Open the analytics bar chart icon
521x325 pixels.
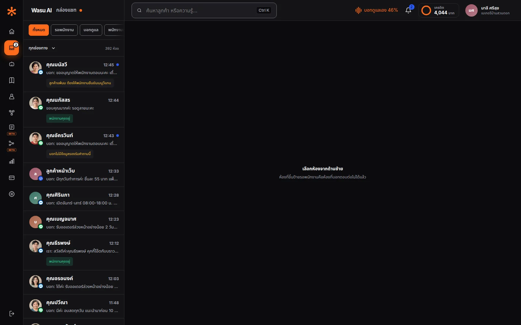coord(12,162)
